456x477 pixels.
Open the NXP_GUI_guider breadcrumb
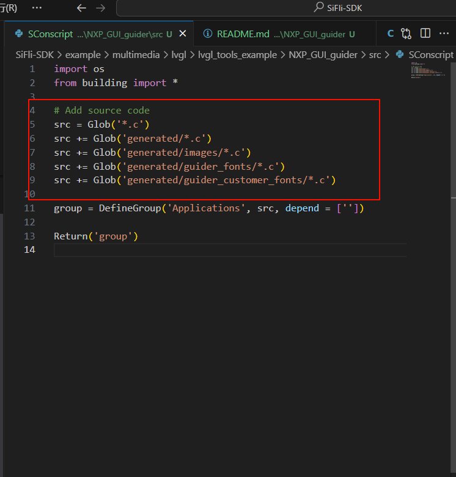tap(323, 55)
